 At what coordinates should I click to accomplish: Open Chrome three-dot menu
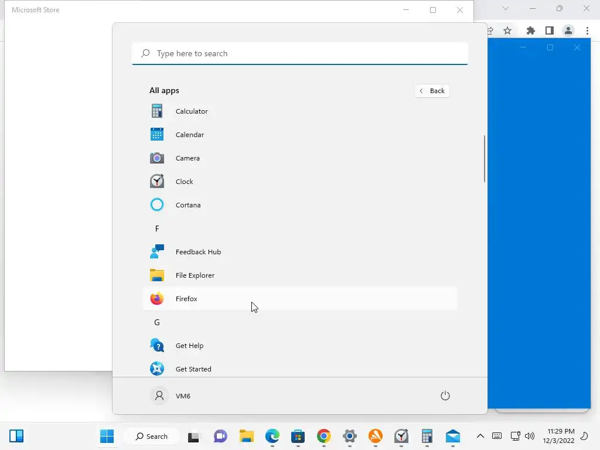pos(587,30)
